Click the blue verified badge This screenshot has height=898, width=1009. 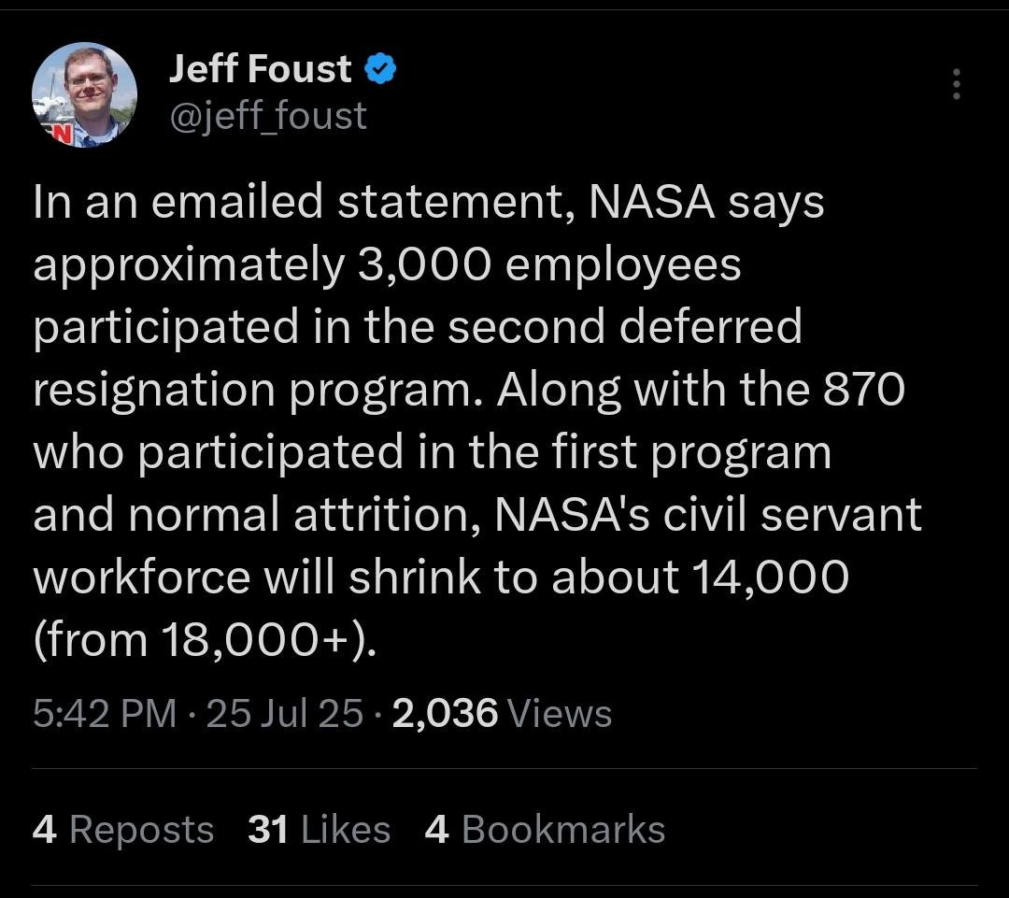click(x=382, y=68)
